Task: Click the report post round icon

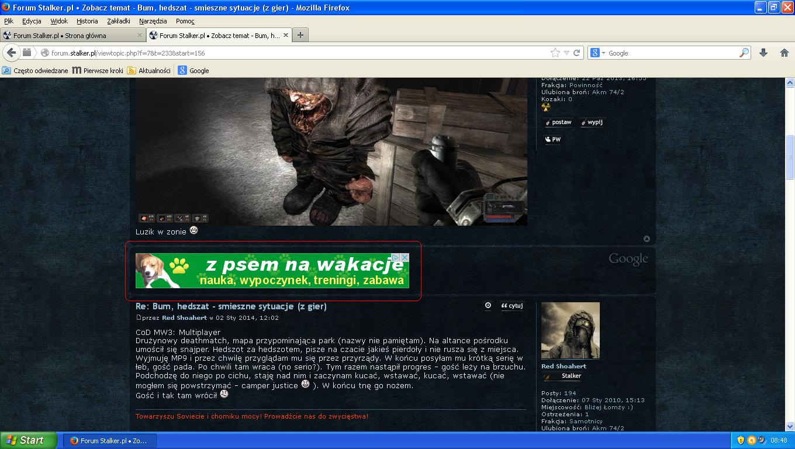Action: [488, 305]
